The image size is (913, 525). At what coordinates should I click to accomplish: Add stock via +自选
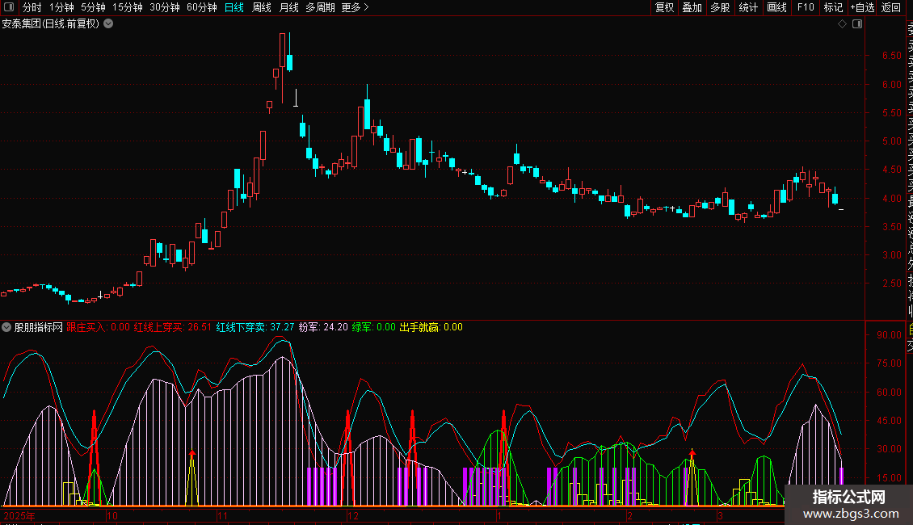tap(862, 7)
